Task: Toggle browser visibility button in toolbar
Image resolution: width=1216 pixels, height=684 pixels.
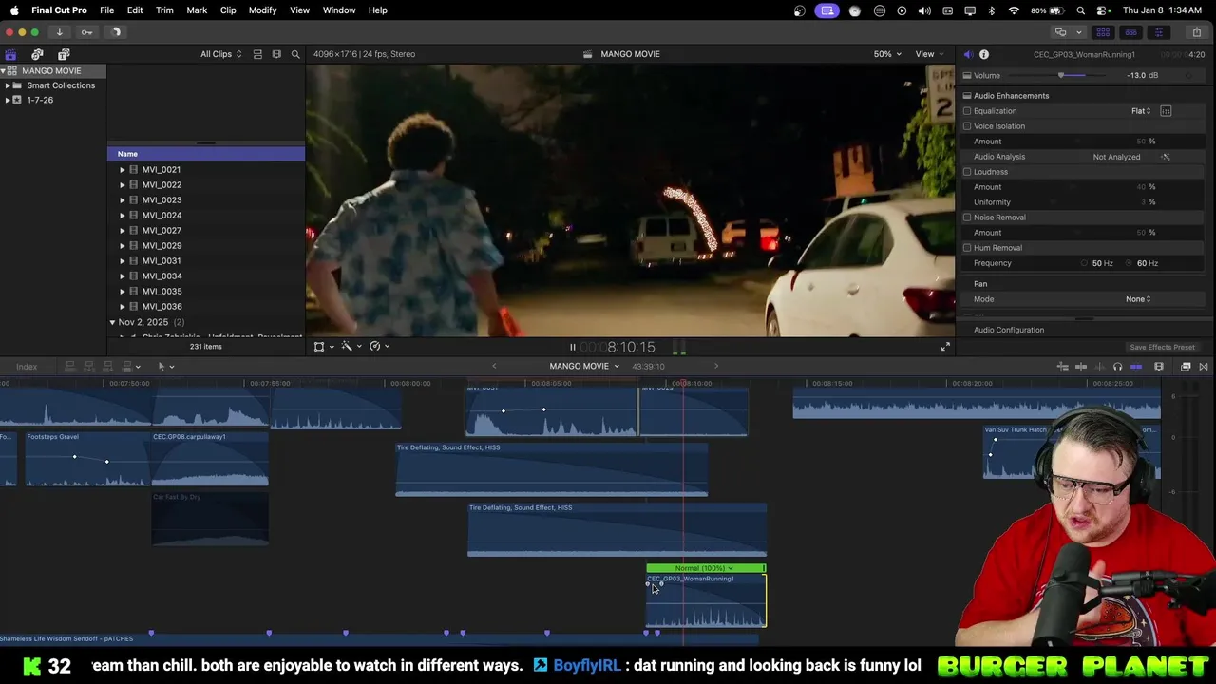Action: [x=1103, y=32]
